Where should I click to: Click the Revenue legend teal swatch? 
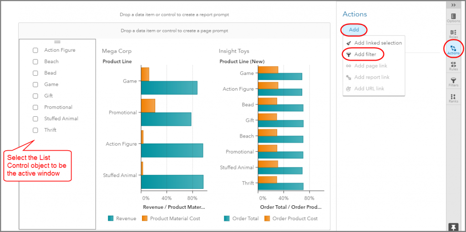pyautogui.click(x=111, y=218)
